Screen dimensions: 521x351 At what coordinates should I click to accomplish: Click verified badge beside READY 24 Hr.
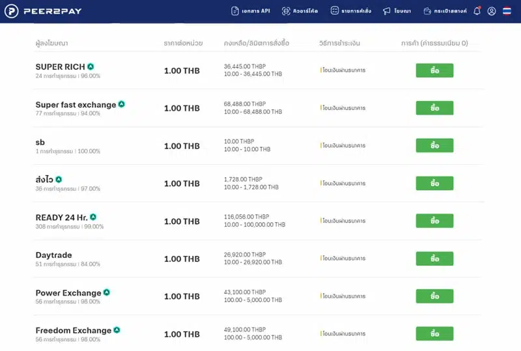point(93,217)
